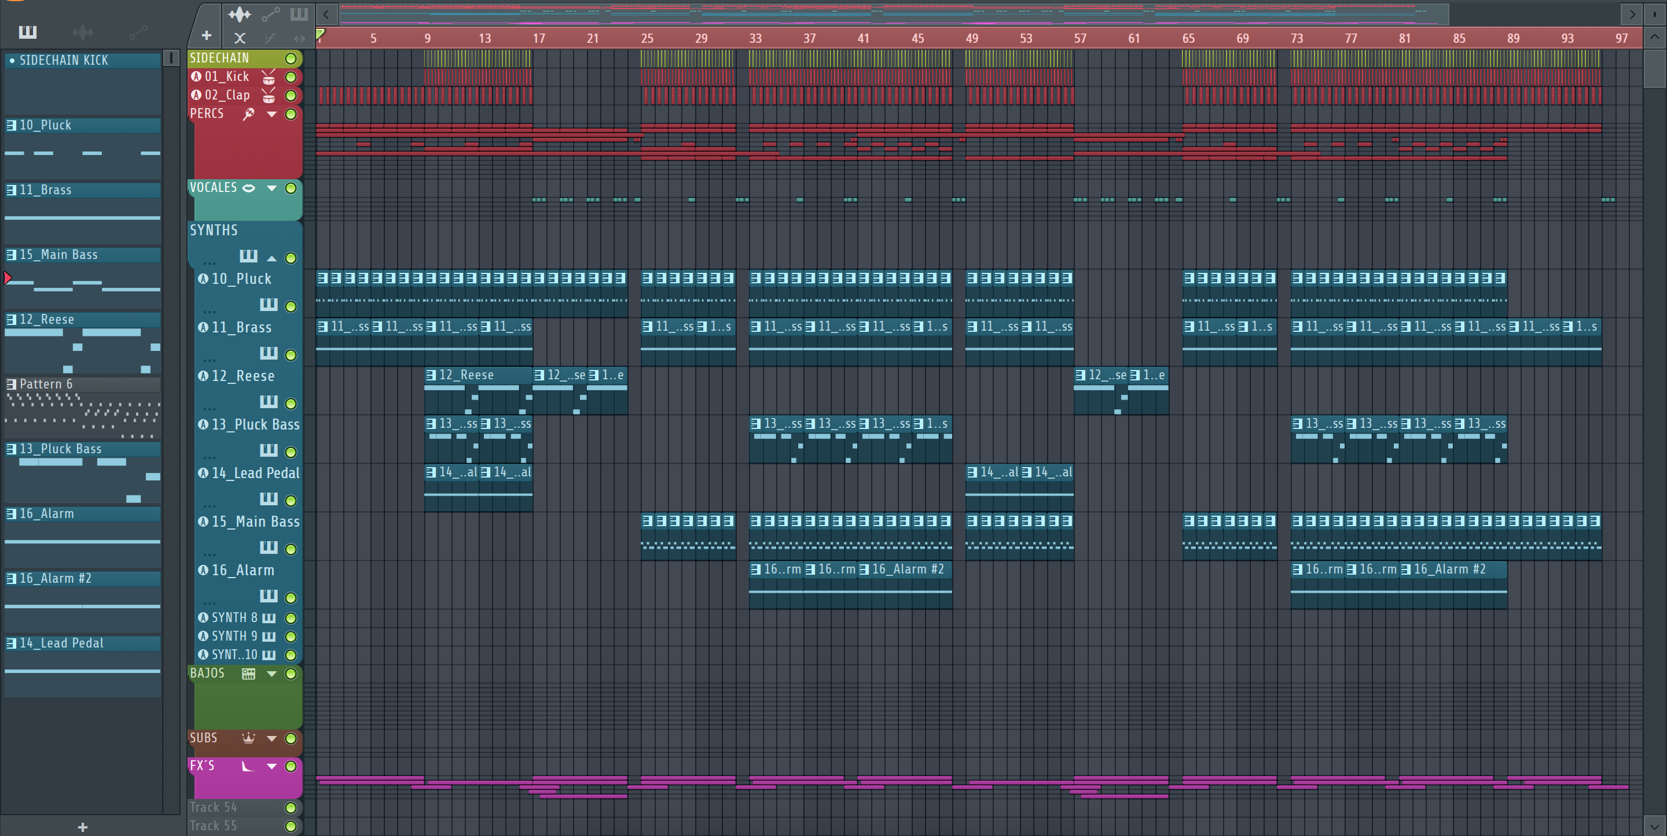Click the drum machine icon on BAJOS group

(x=248, y=674)
